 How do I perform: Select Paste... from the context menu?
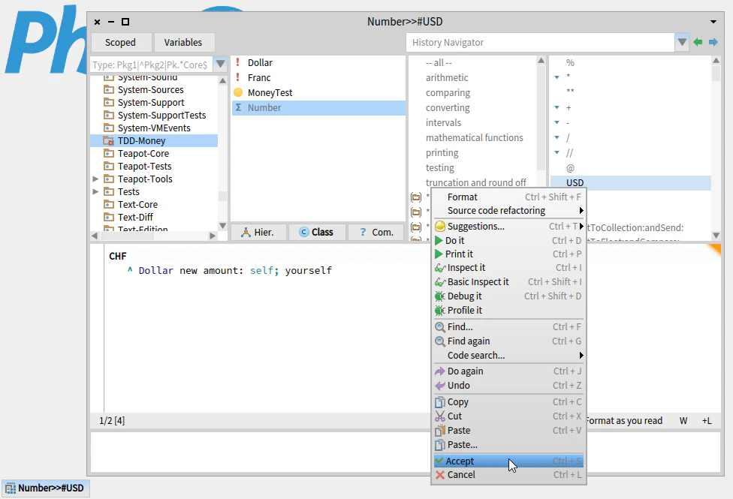[508, 445]
